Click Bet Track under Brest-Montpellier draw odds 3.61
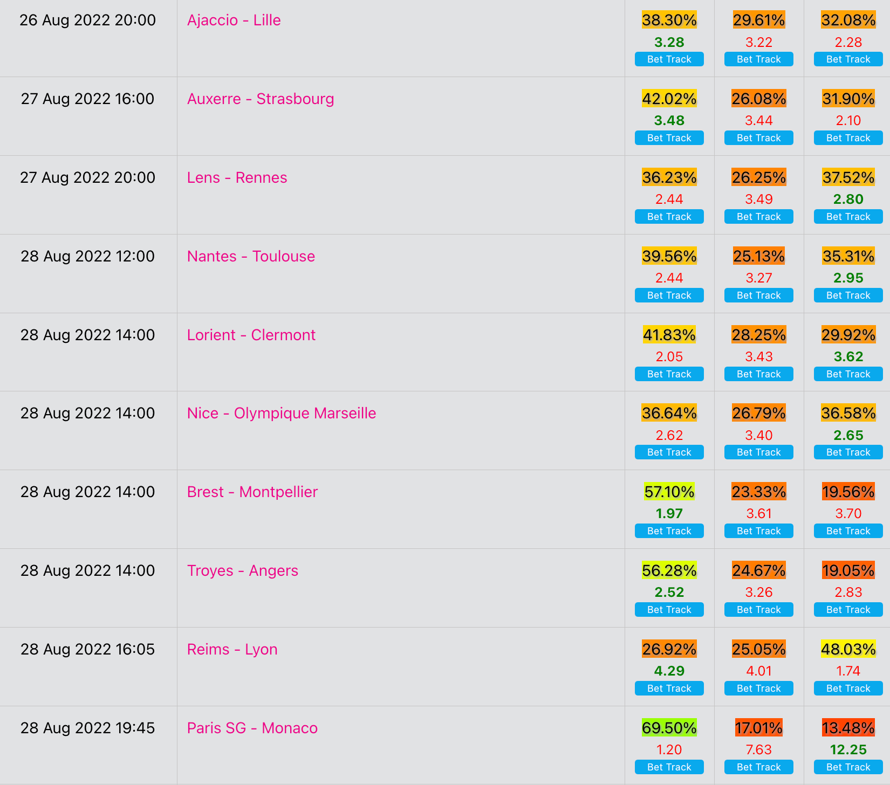The image size is (890, 785). pos(759,531)
